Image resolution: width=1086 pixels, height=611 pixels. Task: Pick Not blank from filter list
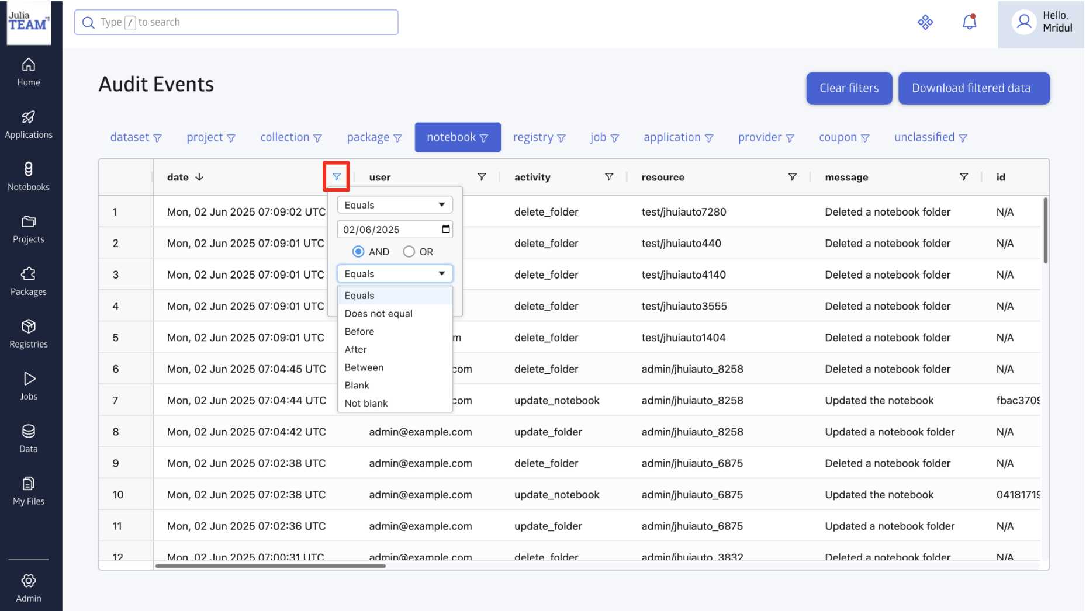[366, 403]
